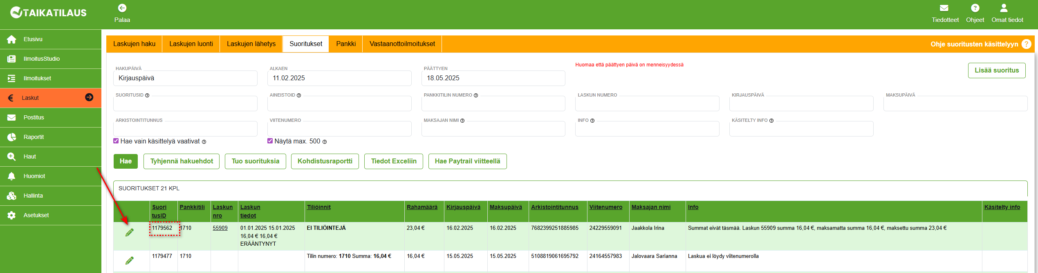Open the Alkaen date field 11.02.2025
Screen dimensions: 1038x273
pyautogui.click(x=339, y=78)
